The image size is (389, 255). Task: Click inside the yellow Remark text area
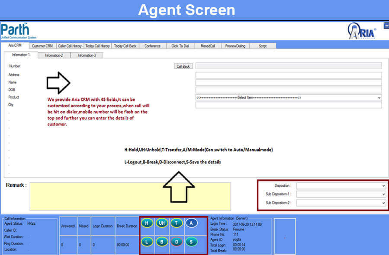[130, 196]
